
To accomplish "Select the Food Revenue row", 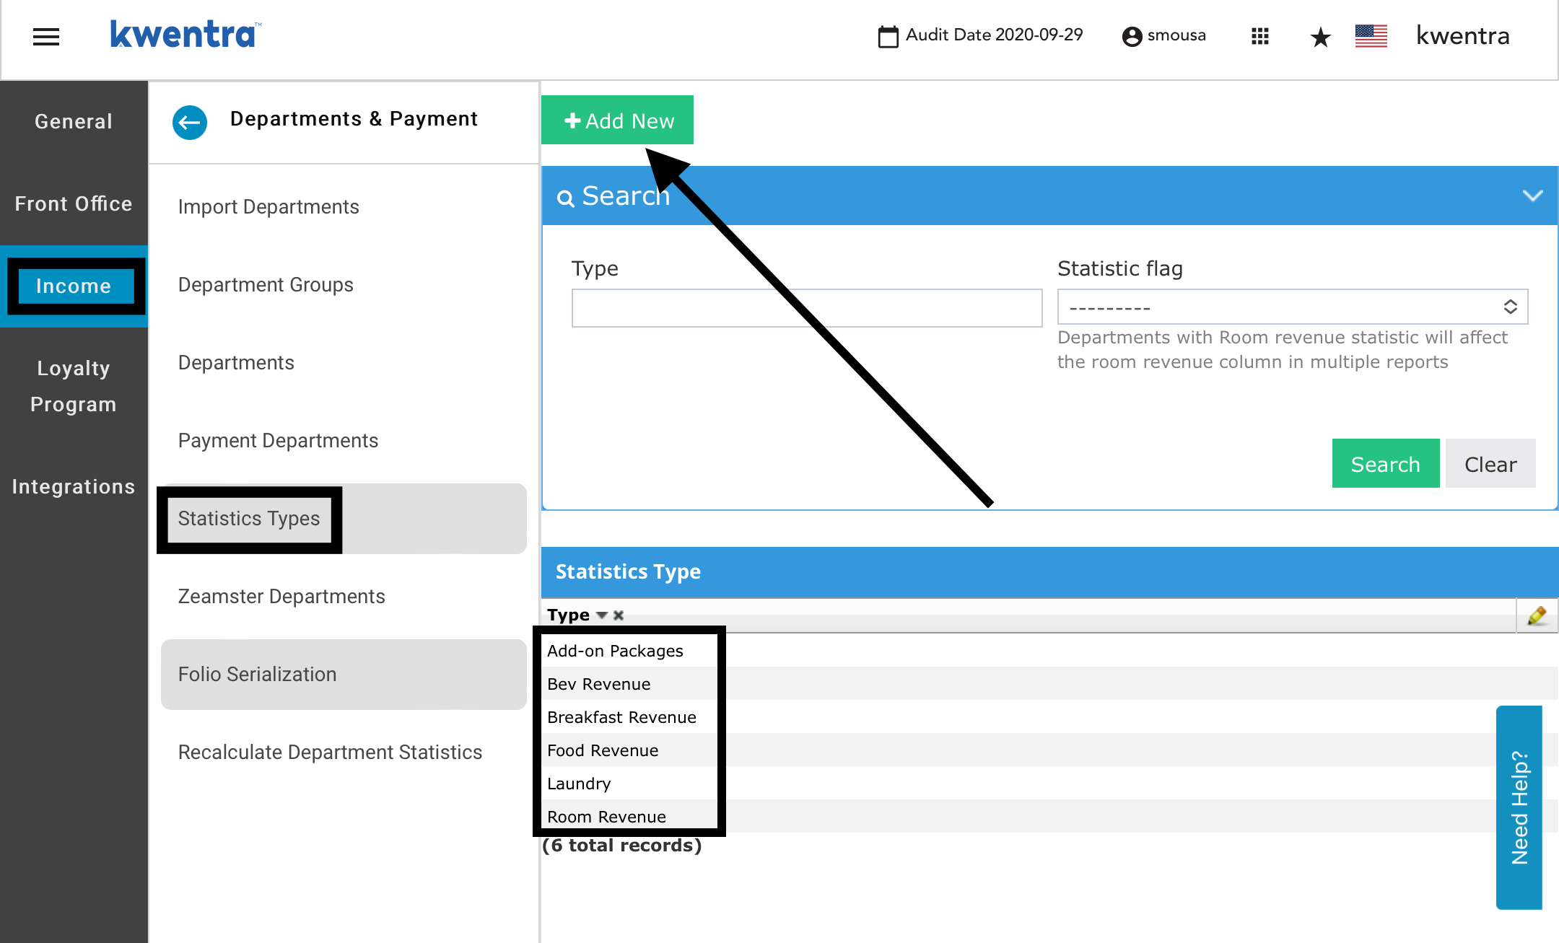I will [x=1049, y=750].
